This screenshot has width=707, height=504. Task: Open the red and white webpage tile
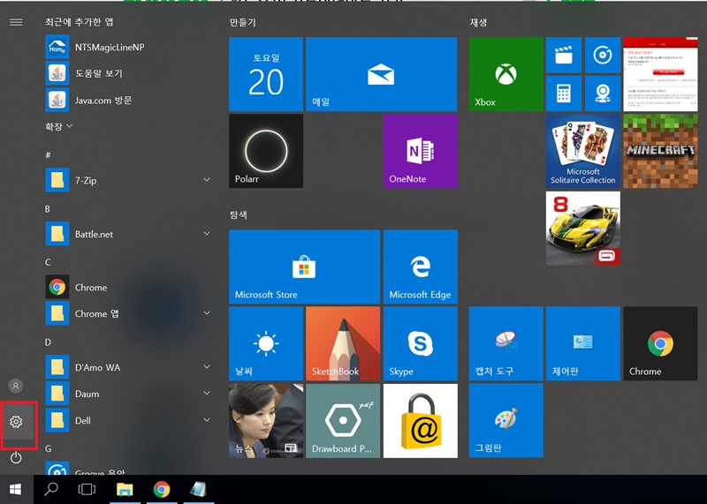(x=660, y=74)
